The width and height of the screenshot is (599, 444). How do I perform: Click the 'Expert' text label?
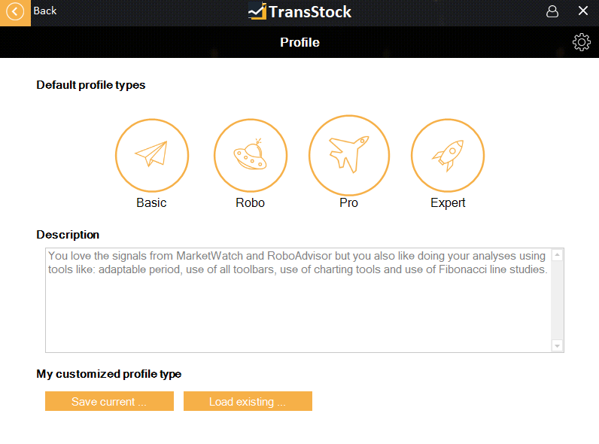click(x=448, y=202)
